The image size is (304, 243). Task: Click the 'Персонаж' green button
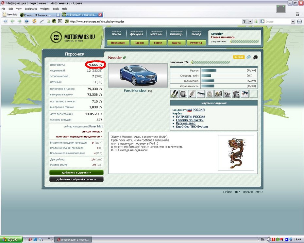[118, 43]
